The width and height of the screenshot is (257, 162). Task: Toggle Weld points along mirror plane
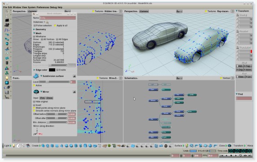click(34, 108)
